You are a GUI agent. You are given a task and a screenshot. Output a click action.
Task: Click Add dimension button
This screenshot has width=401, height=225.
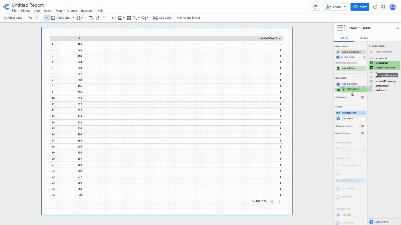(x=351, y=84)
